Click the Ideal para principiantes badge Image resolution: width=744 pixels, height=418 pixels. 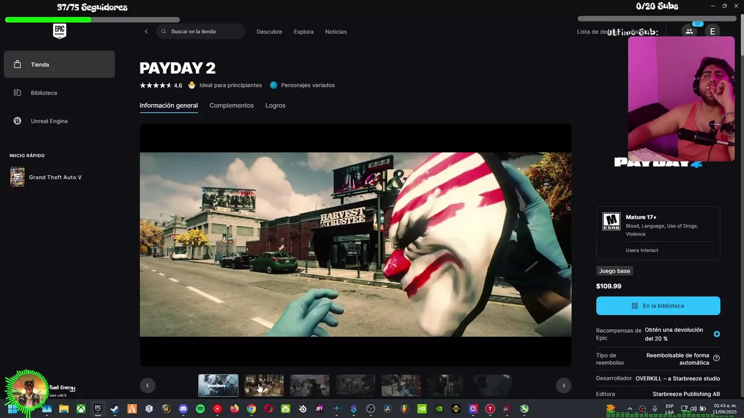[x=225, y=85]
